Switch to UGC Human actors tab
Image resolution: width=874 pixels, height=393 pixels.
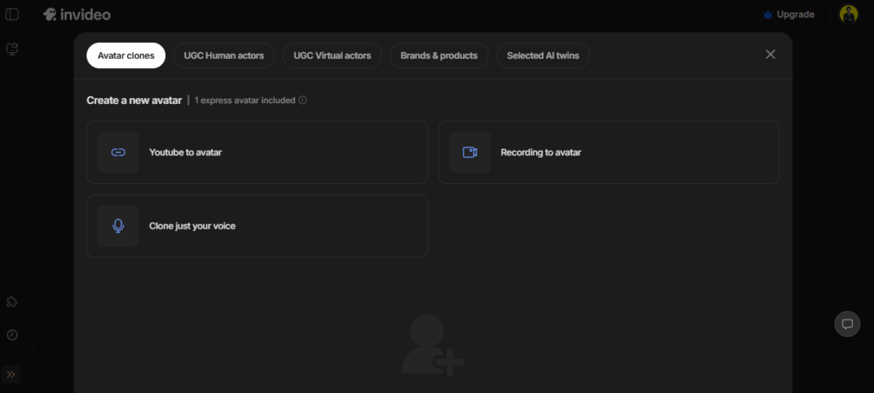pos(224,55)
